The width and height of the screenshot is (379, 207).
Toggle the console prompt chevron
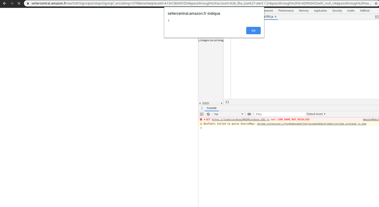(201, 128)
